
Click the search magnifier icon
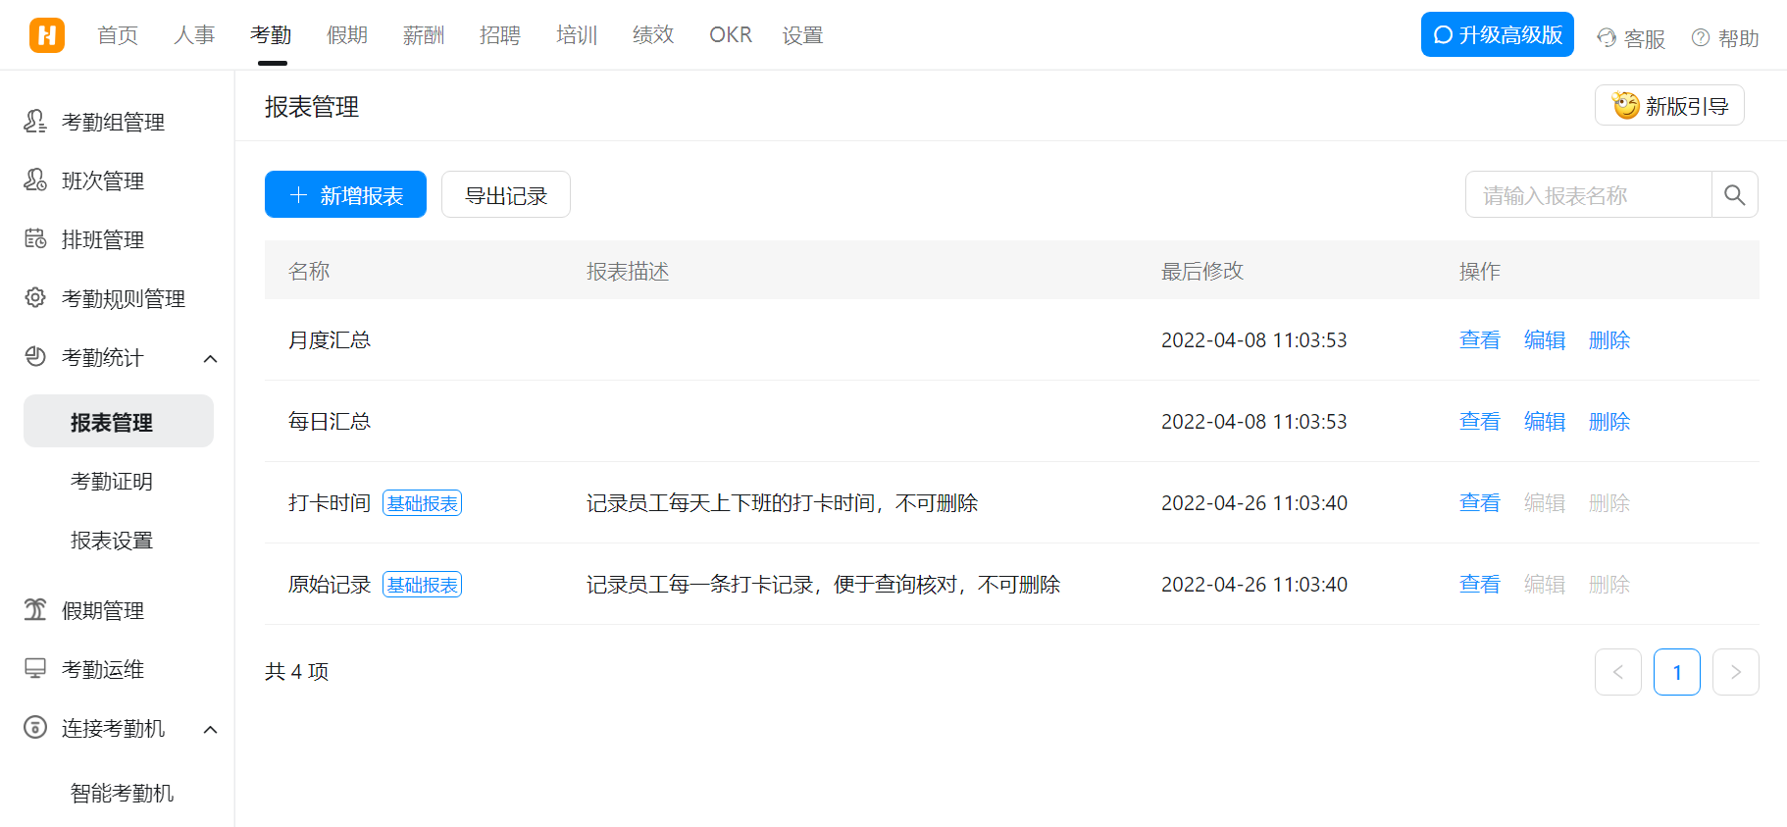[1734, 195]
